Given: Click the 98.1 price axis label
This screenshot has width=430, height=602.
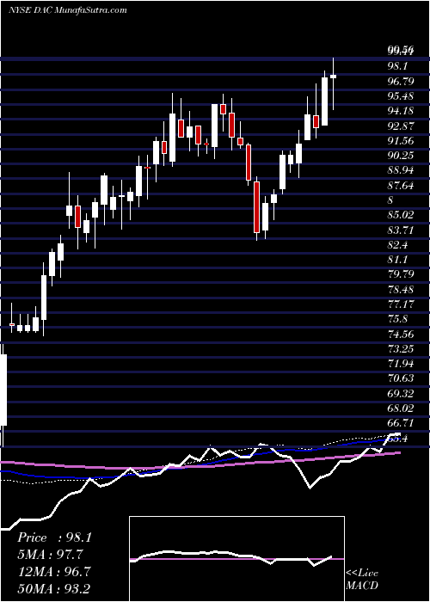Looking at the screenshot, I should click(398, 66).
